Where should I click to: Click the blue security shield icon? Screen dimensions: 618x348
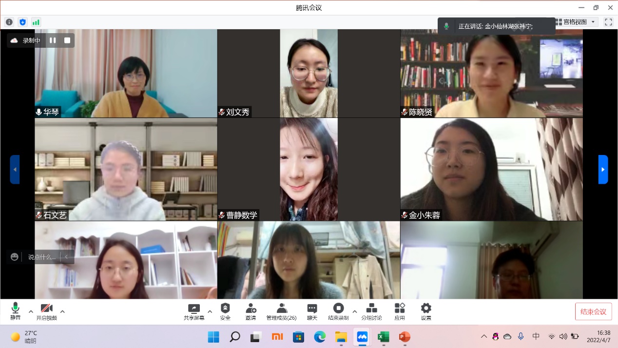(x=22, y=22)
